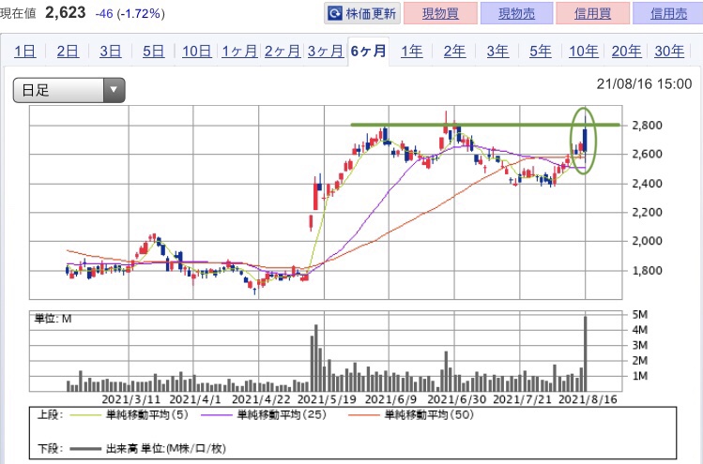This screenshot has width=703, height=464.
Task: Click the 信用買 button
Action: [592, 13]
